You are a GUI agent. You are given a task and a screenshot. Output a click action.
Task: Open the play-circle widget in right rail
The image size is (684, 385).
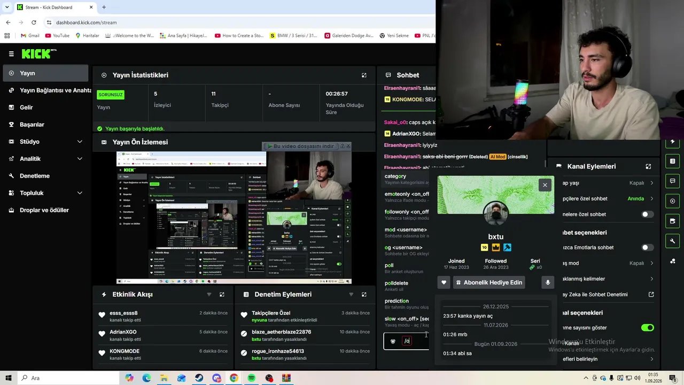click(x=672, y=201)
